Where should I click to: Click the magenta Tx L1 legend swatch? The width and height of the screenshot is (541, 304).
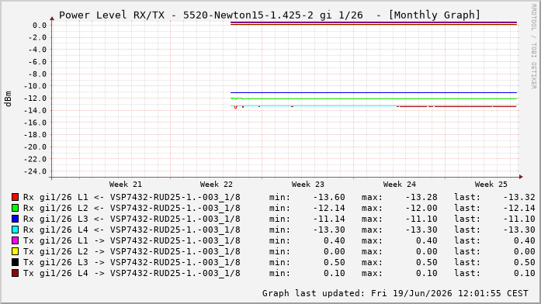[15, 240]
